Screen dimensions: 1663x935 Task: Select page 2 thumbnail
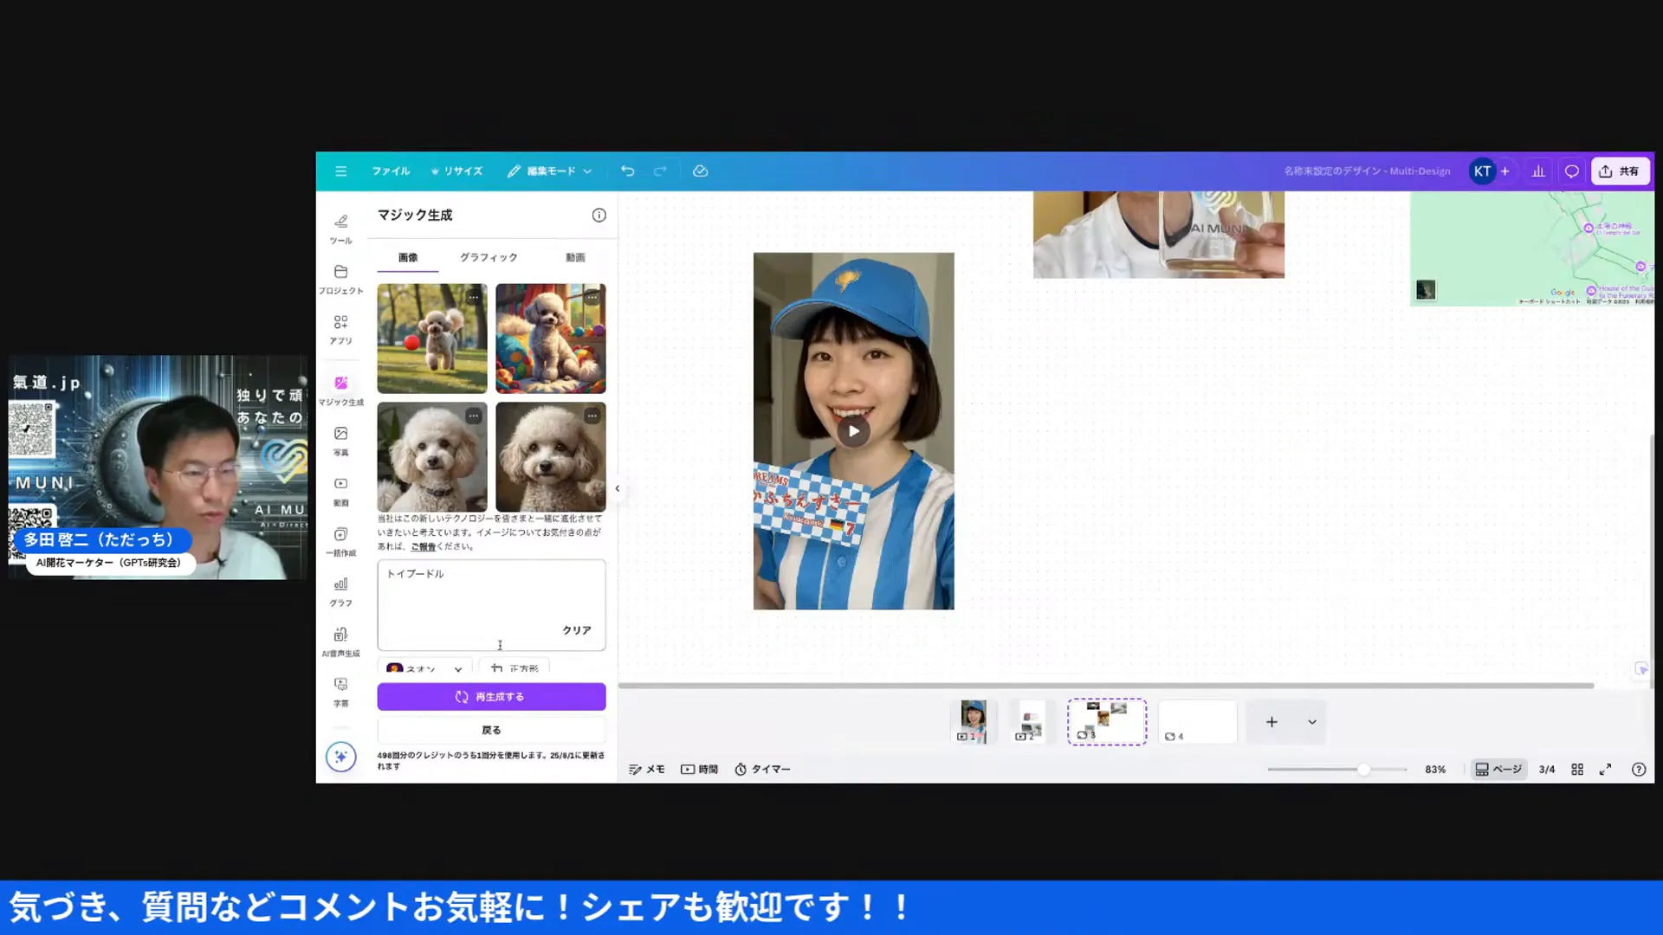pyautogui.click(x=1031, y=722)
